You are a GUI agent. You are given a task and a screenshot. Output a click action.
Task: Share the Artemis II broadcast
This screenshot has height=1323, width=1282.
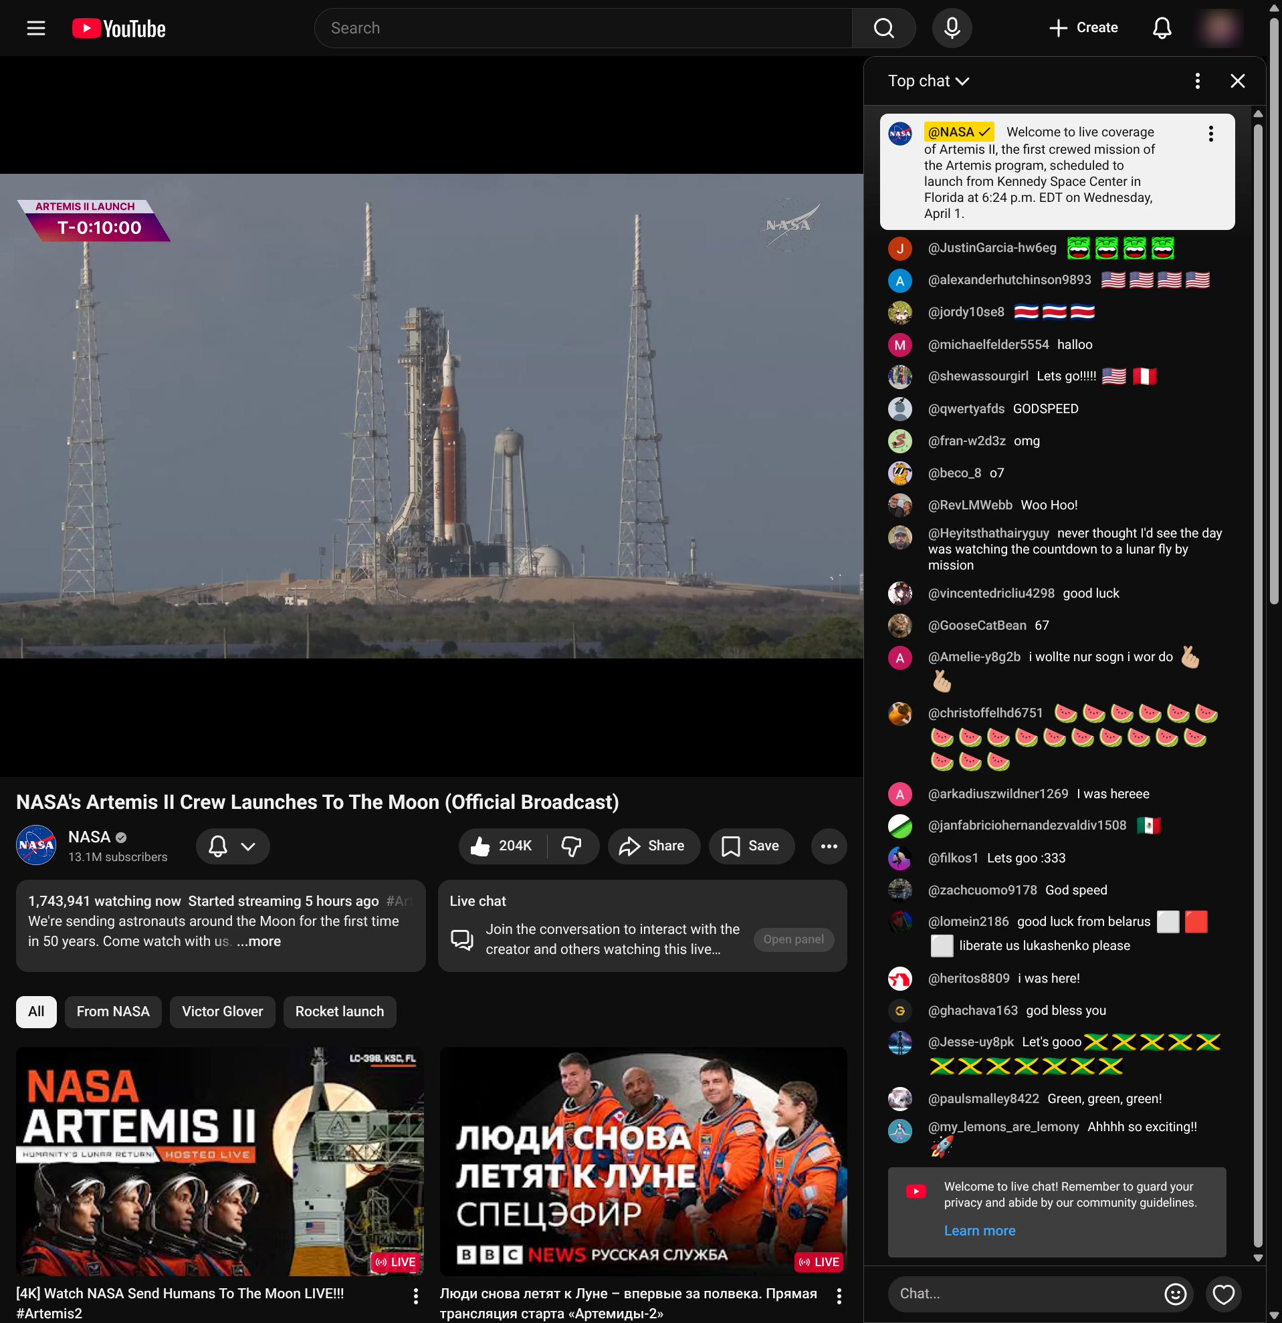click(x=653, y=846)
